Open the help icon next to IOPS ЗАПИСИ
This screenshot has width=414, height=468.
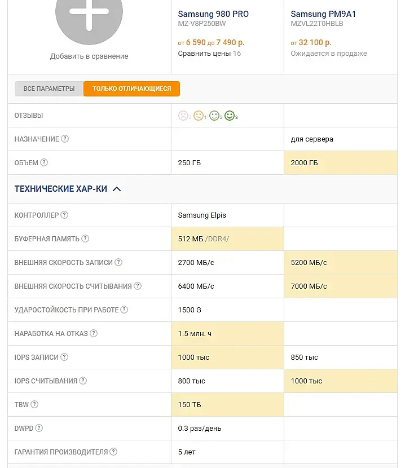click(x=64, y=357)
